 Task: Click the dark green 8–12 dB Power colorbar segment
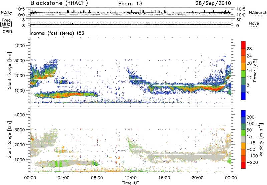(x=243, y=81)
